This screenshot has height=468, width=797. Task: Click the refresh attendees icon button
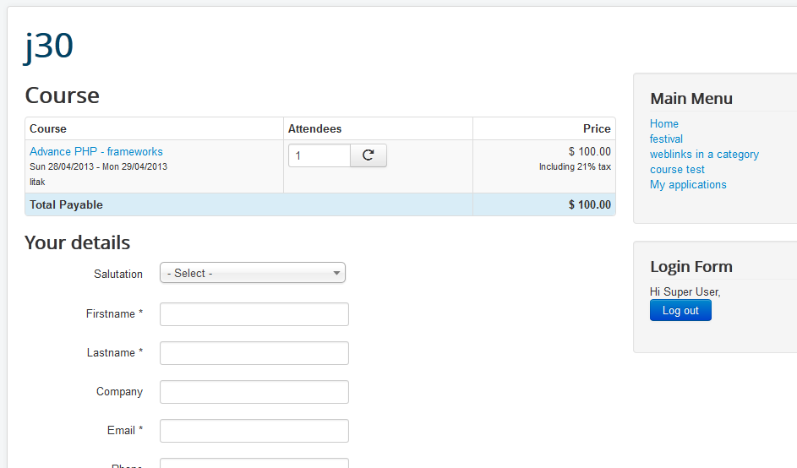368,155
